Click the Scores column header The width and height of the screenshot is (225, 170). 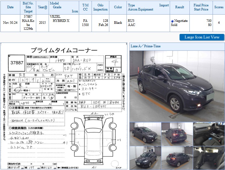coord(219,7)
